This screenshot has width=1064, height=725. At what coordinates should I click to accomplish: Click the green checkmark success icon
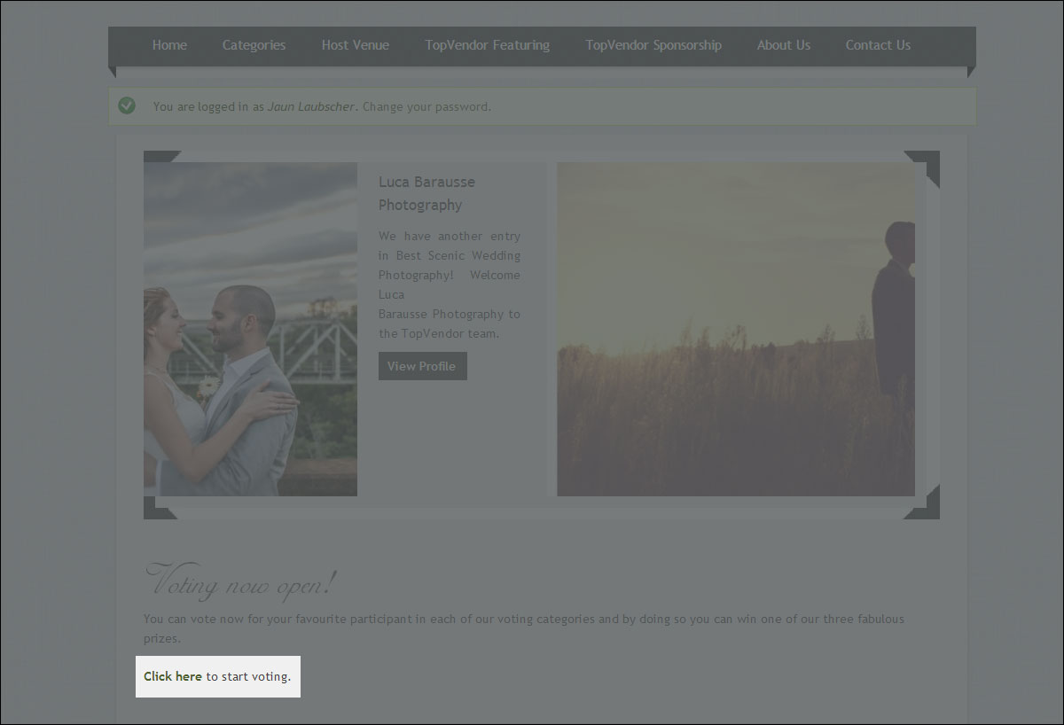127,106
